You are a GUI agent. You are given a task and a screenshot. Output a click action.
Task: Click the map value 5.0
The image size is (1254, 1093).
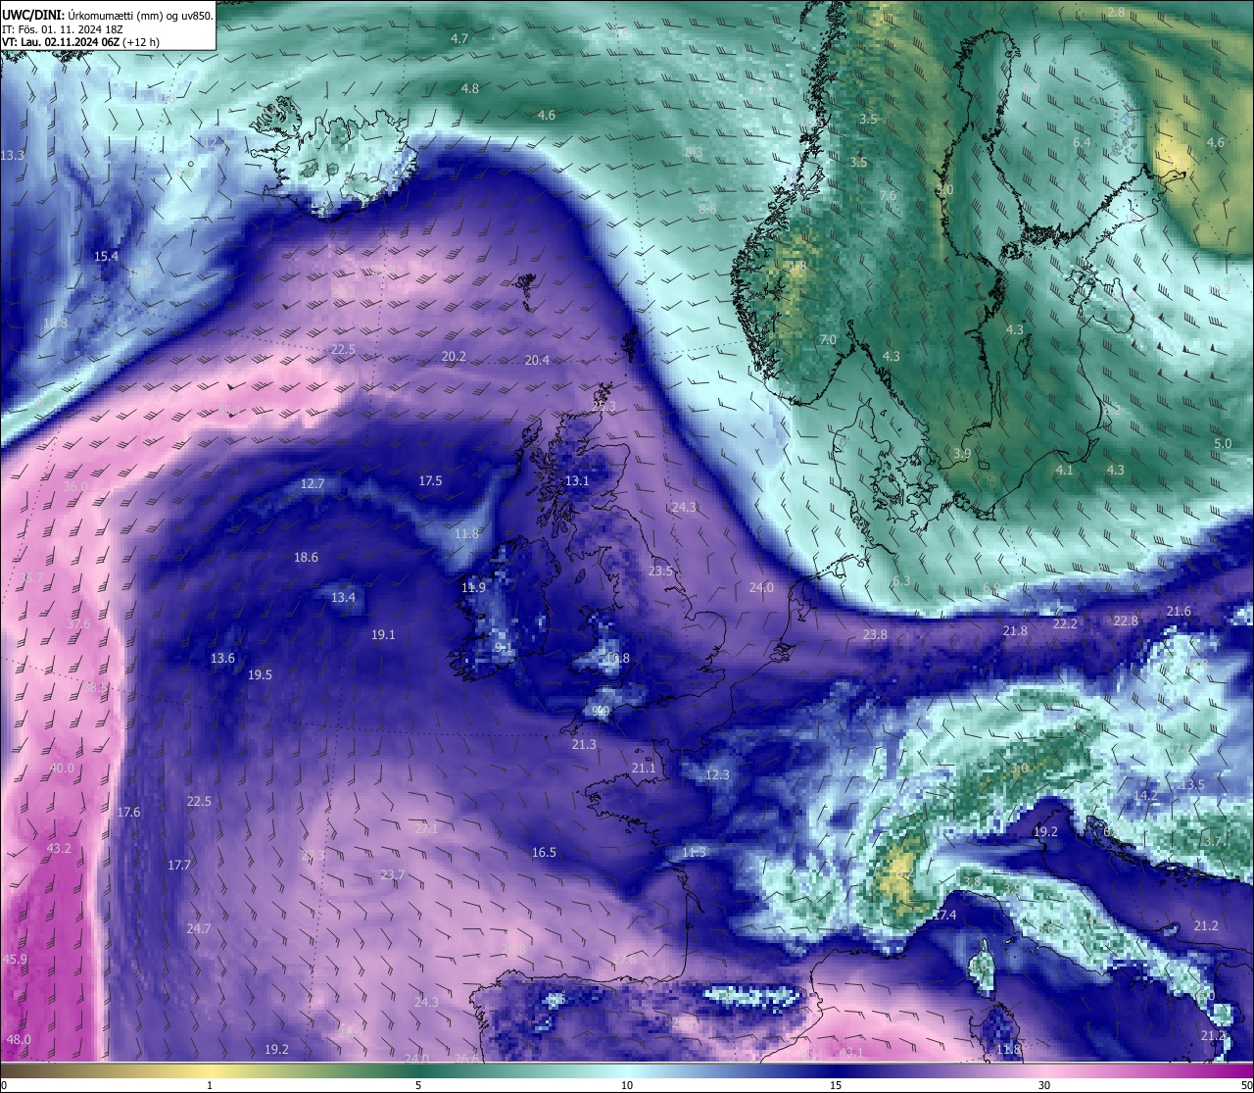pos(1223,443)
